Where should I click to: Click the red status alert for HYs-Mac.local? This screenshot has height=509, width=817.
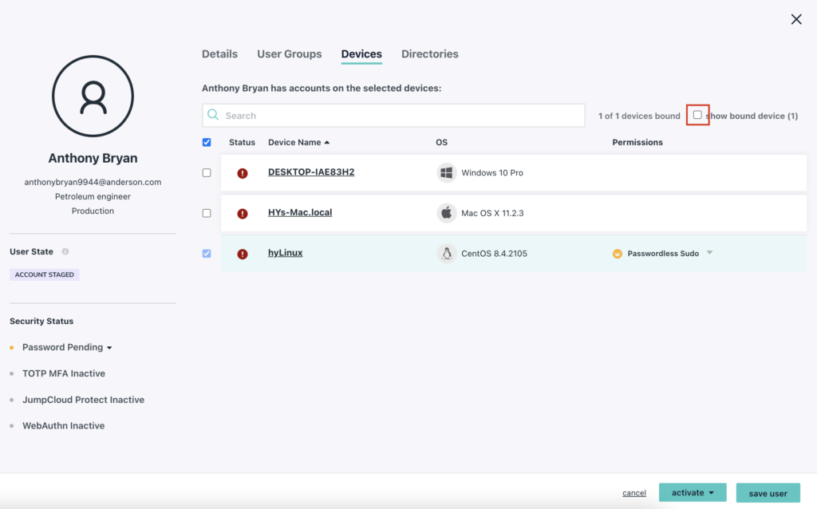243,214
